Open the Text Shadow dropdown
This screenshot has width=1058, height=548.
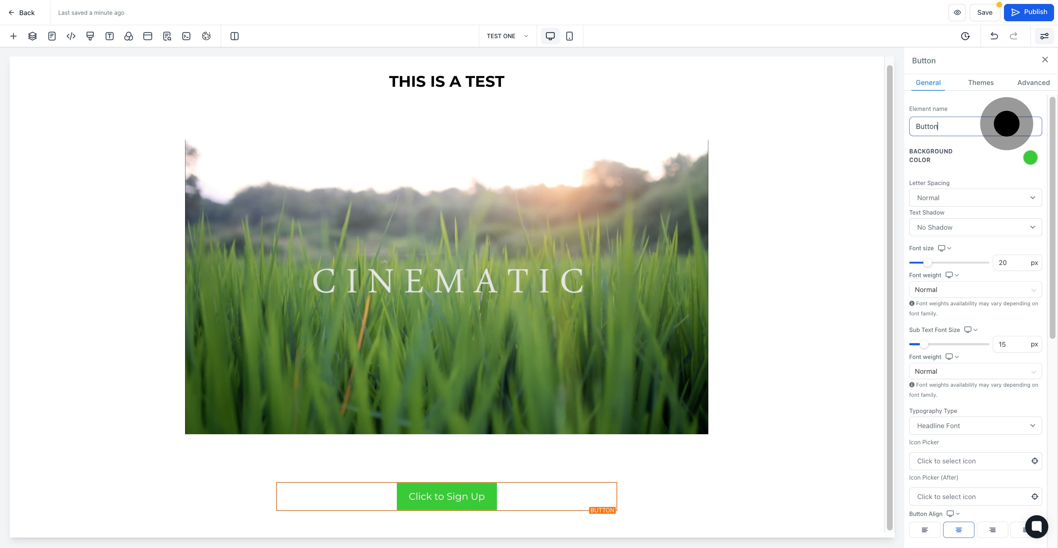[x=975, y=228]
